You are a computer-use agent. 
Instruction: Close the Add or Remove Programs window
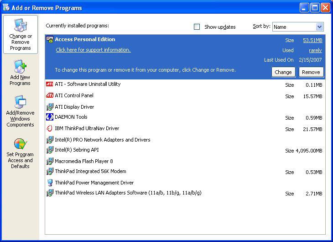coord(325,8)
